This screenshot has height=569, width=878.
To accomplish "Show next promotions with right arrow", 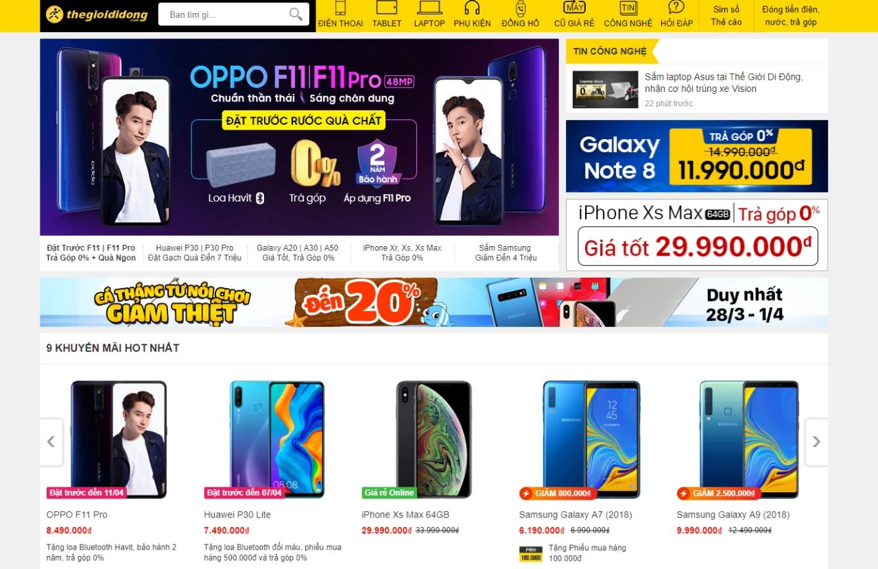I will [x=816, y=442].
